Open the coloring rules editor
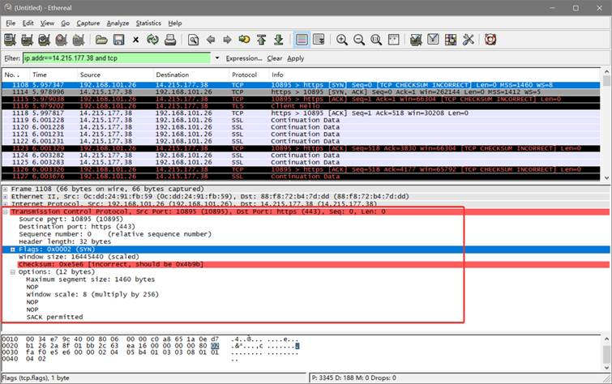The image size is (612, 384). [451, 40]
